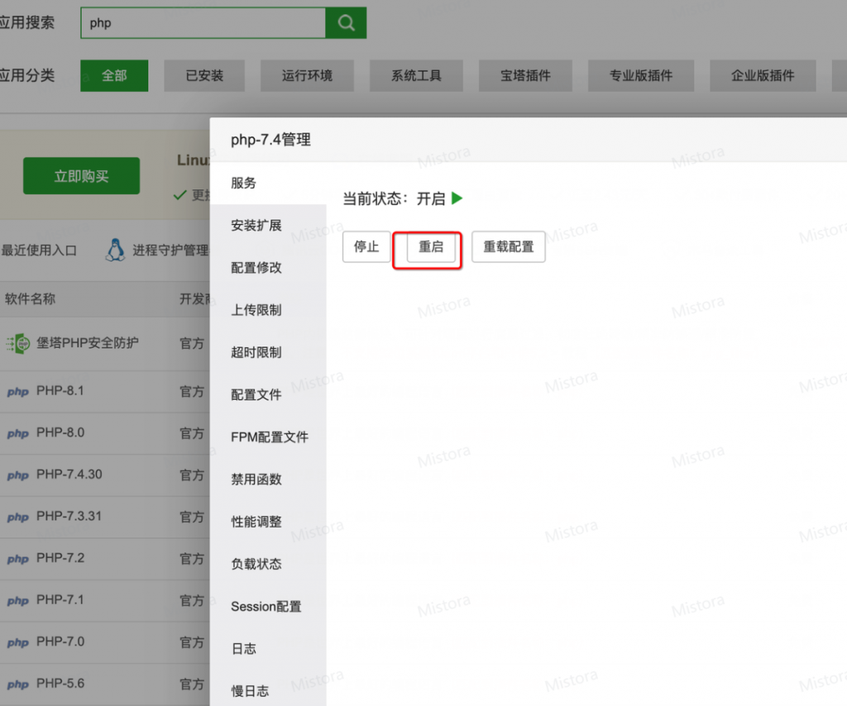The height and width of the screenshot is (706, 847).
Task: Open the 上传限制 menu item
Action: click(x=268, y=310)
